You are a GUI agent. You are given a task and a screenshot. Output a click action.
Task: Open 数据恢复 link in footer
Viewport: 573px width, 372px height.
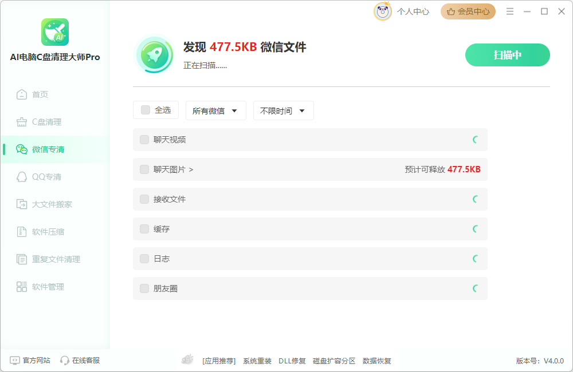tap(377, 361)
